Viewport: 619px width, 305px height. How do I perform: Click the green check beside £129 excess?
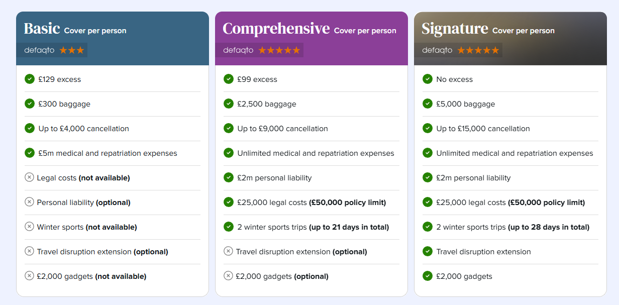click(30, 79)
